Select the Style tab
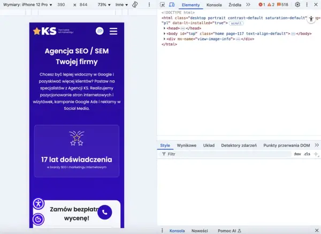Viewport: 321px width, 234px height. click(x=165, y=145)
